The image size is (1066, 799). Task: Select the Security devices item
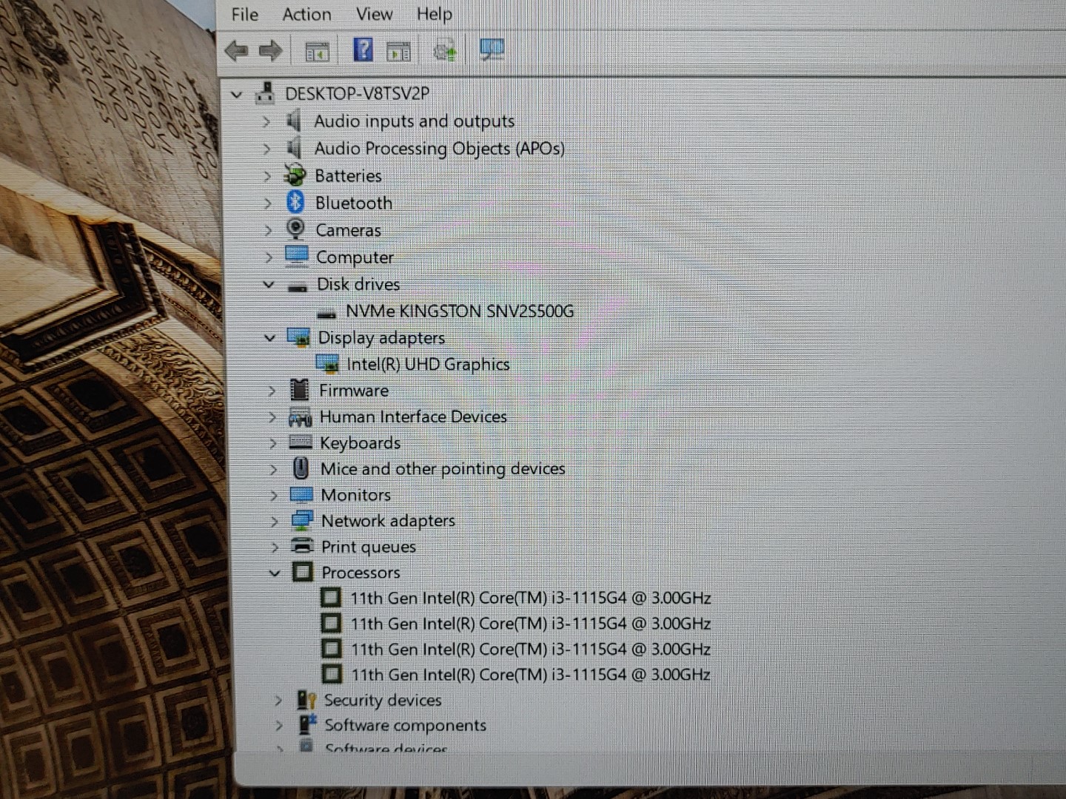pos(382,700)
